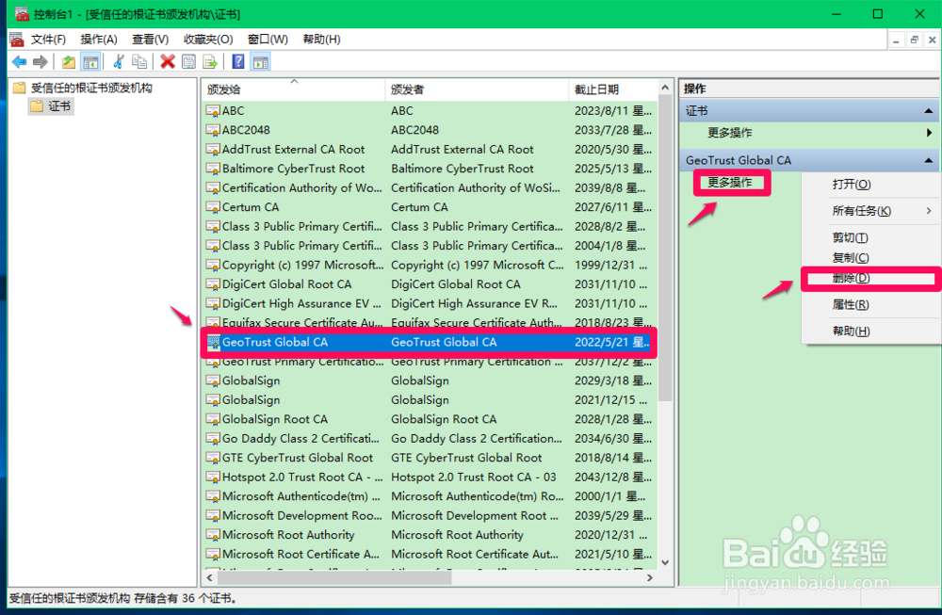Click the certificate icon of DigiCert Global Root CA
Screen dimensions: 942x615
[213, 284]
